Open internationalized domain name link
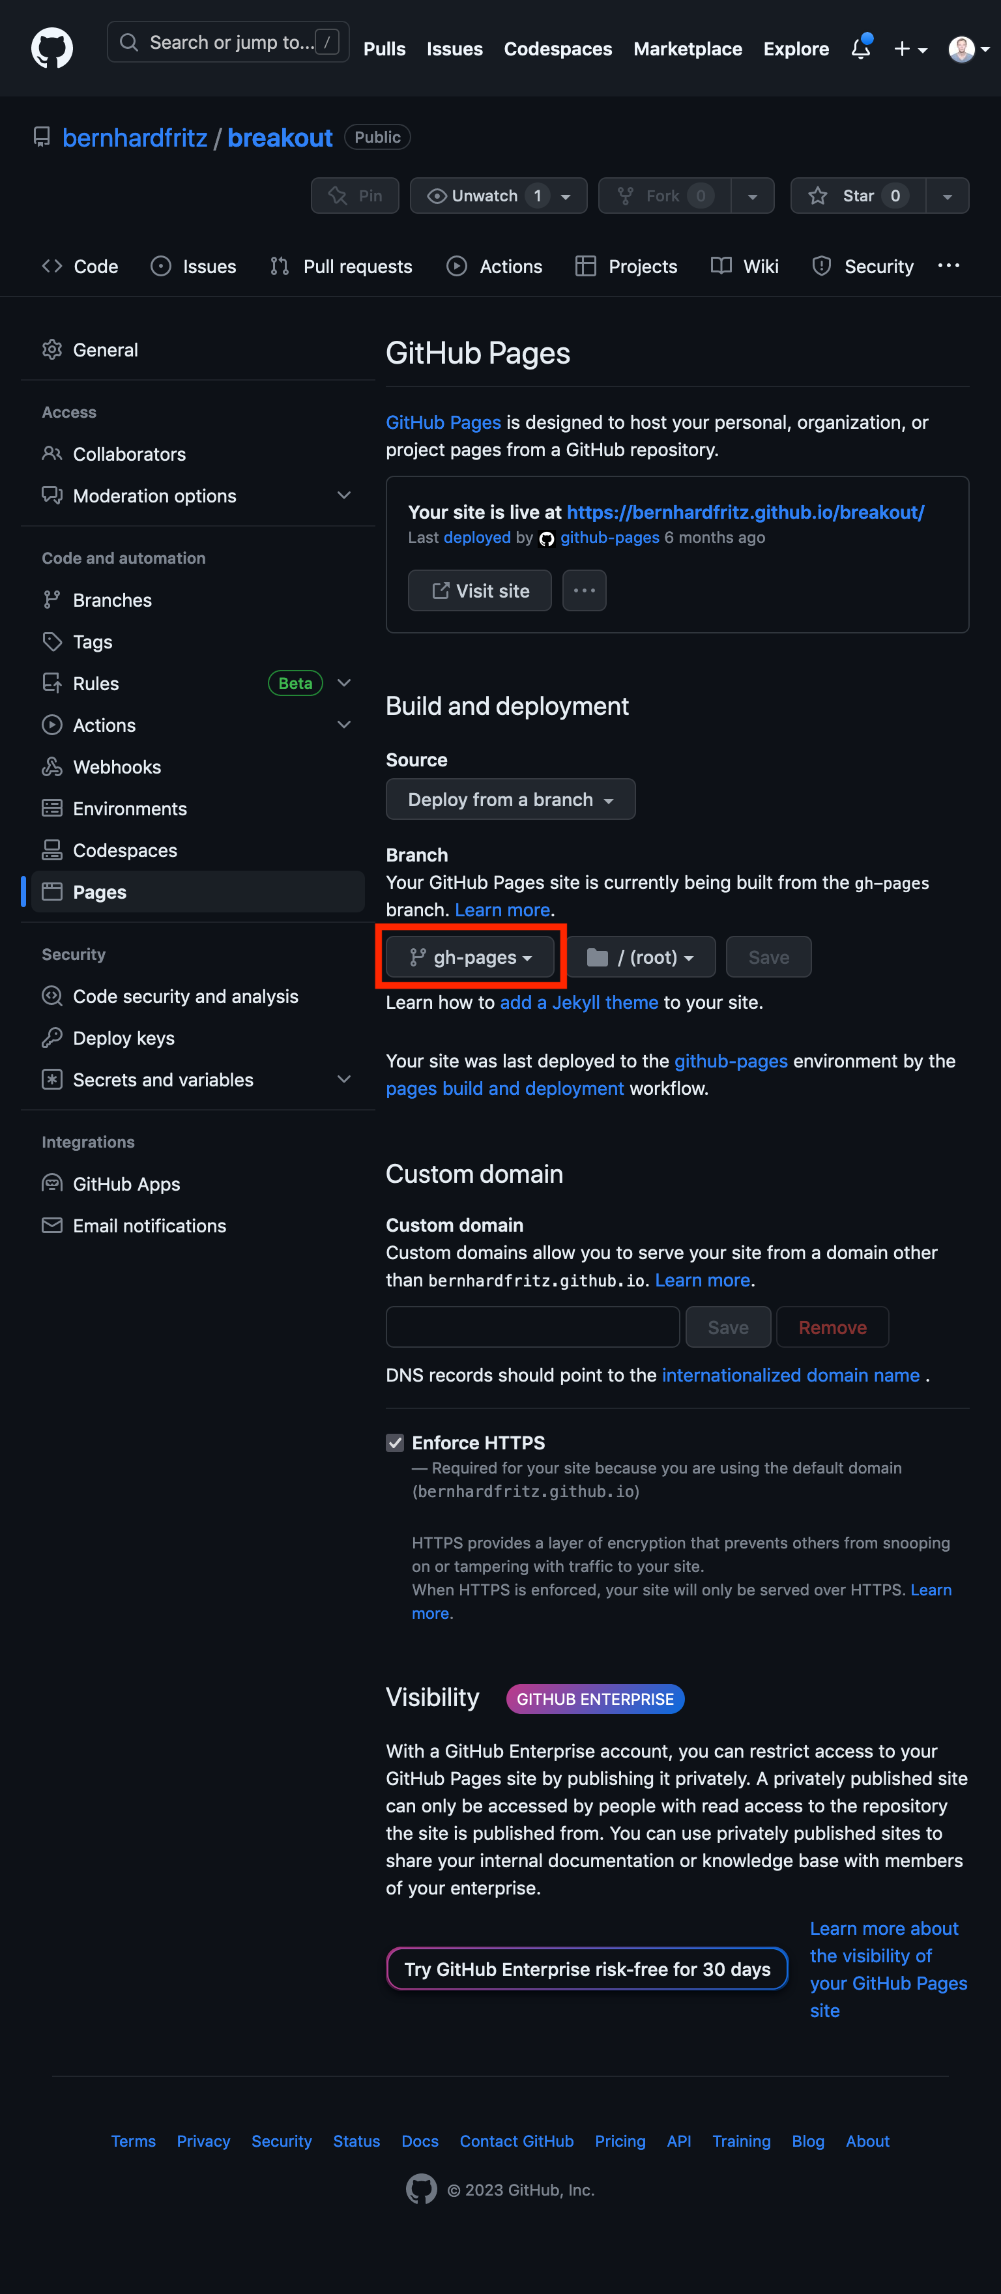This screenshot has height=2294, width=1001. pos(790,1376)
